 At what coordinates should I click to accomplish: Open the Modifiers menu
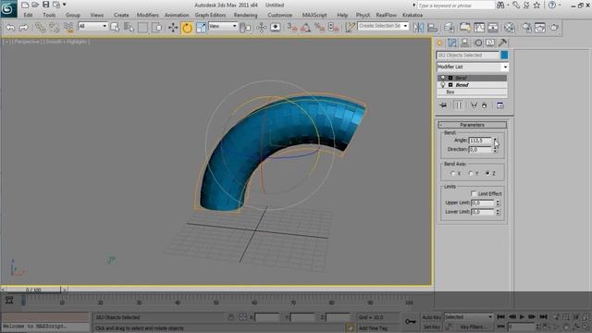pos(147,15)
